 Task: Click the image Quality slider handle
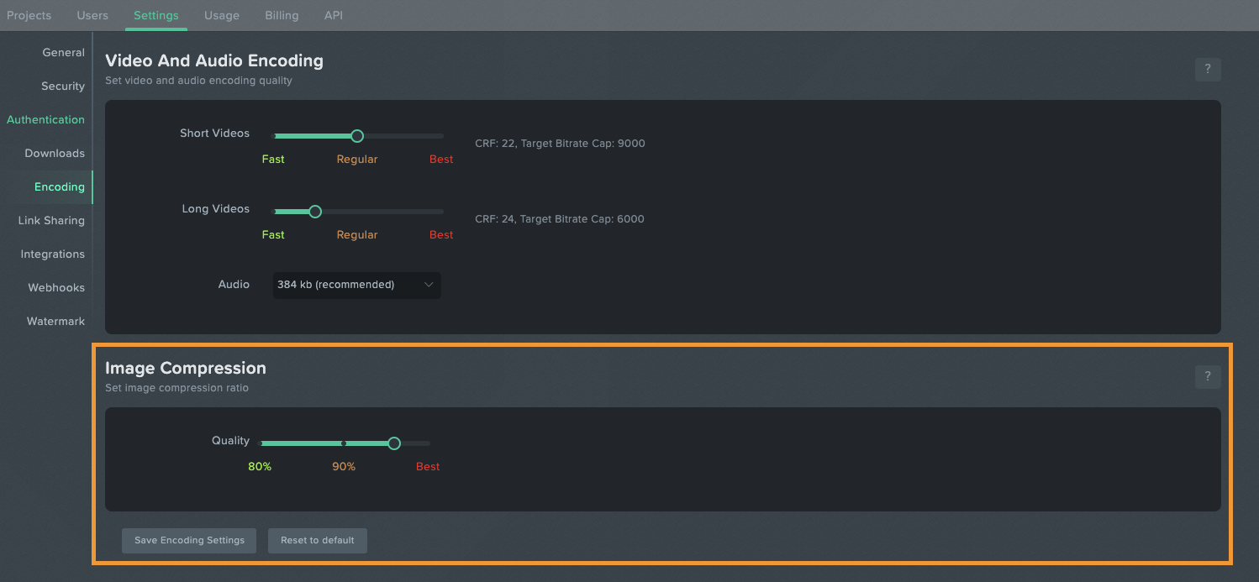click(394, 443)
